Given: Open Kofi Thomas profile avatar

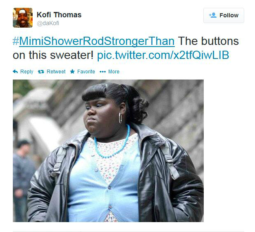Looking at the screenshot, I should pyautogui.click(x=23, y=18).
